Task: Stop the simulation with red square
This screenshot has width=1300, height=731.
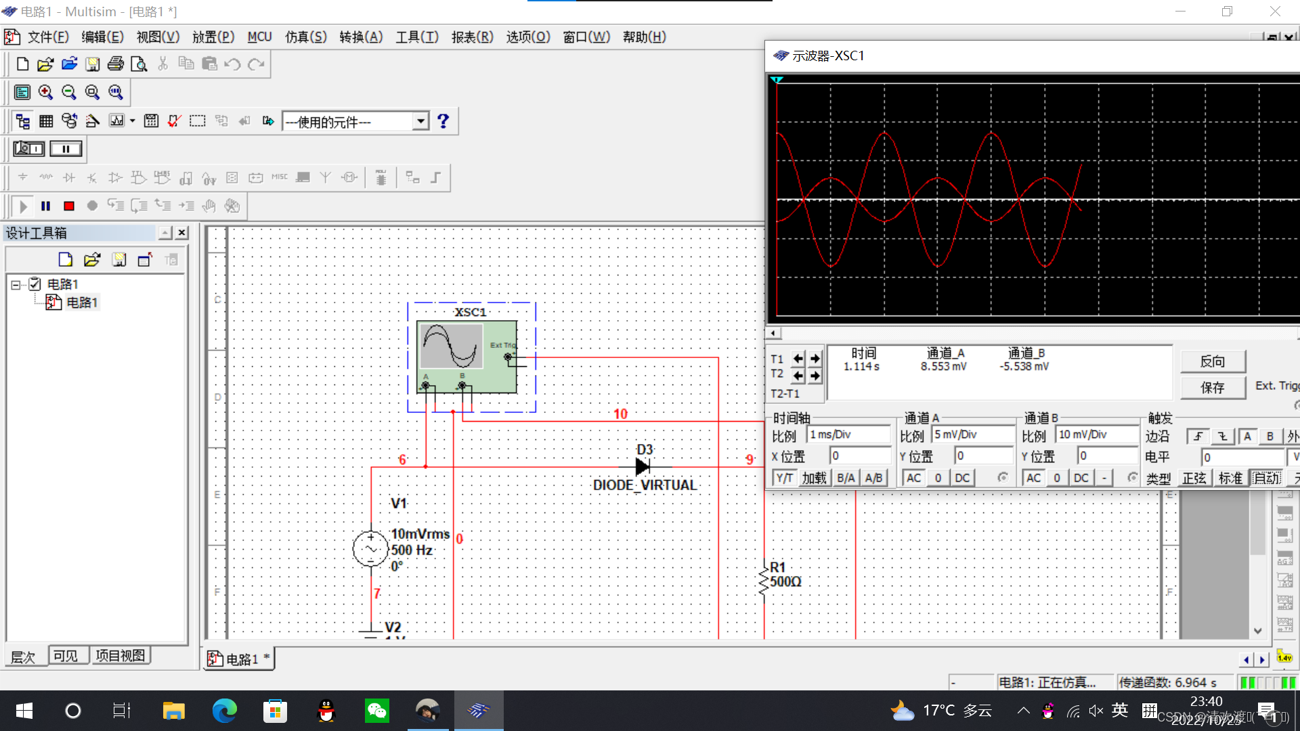Action: click(69, 206)
